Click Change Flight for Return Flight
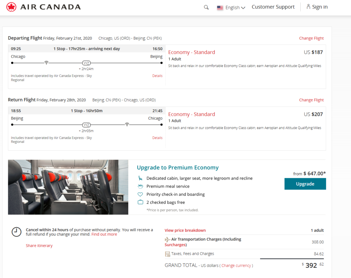This screenshot has width=351, height=278. pos(311,100)
